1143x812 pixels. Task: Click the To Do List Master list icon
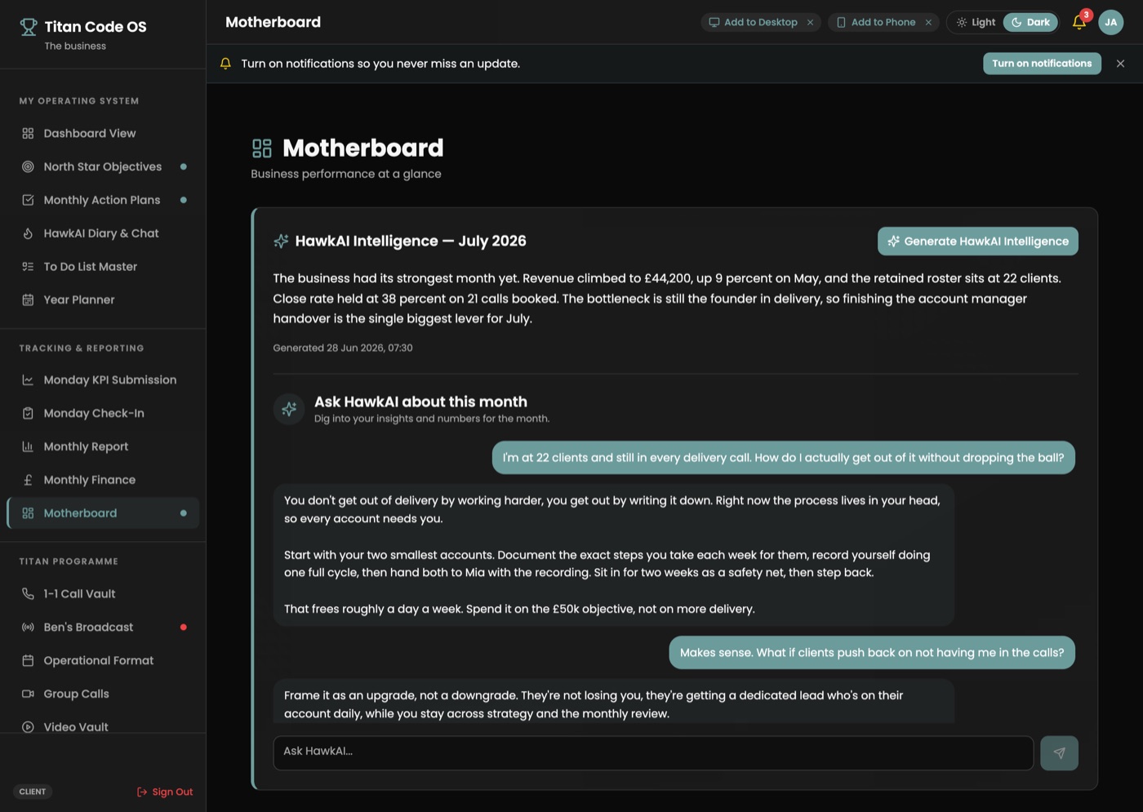point(28,267)
